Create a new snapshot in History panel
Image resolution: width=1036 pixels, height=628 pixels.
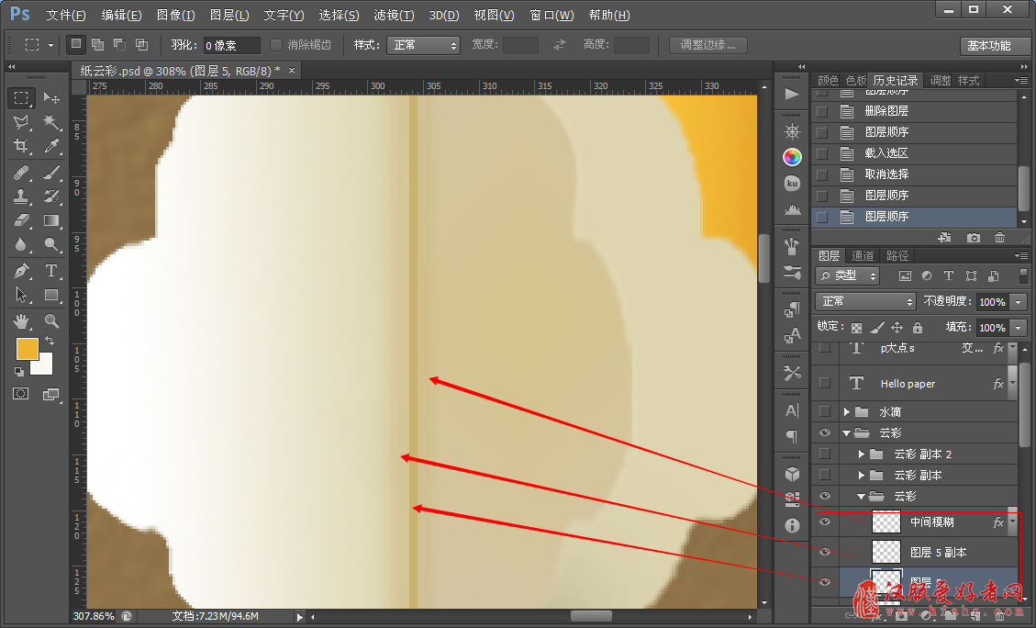click(974, 237)
